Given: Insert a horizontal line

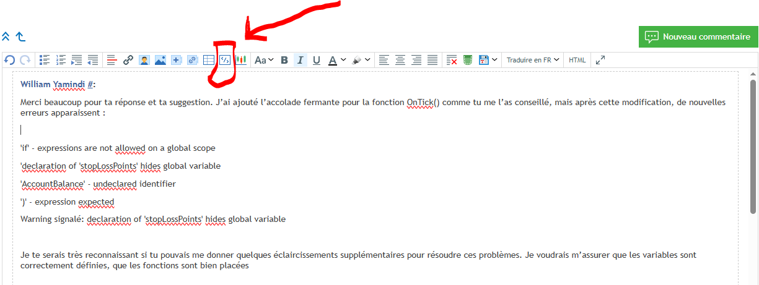Looking at the screenshot, I should coord(112,60).
